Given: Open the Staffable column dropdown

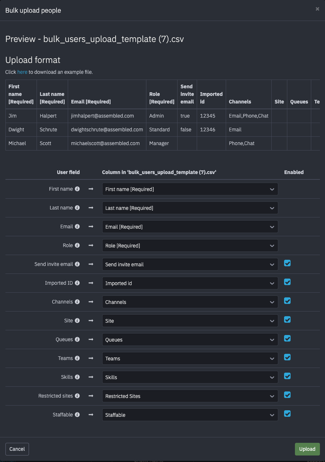Looking at the screenshot, I should click(190, 415).
